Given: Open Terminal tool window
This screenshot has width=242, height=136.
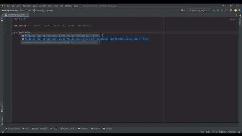Looking at the screenshot, I should coord(95,128).
